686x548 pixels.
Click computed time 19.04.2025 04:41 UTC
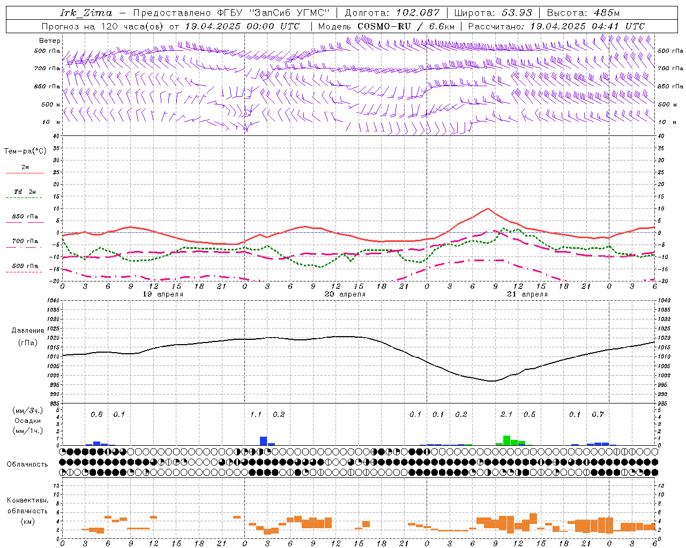[587, 26]
